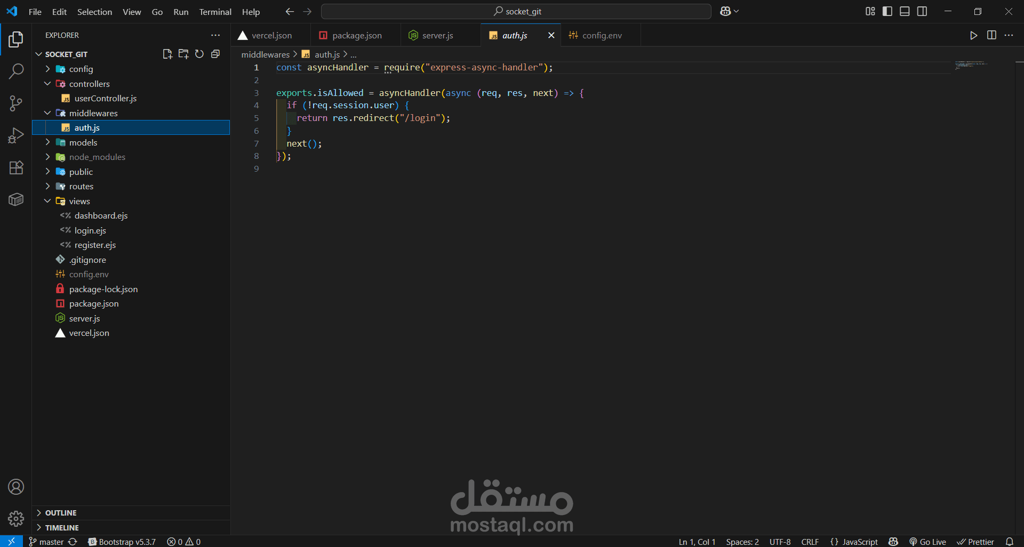Image resolution: width=1024 pixels, height=547 pixels.
Task: Open the Source Control view
Action: pyautogui.click(x=16, y=103)
